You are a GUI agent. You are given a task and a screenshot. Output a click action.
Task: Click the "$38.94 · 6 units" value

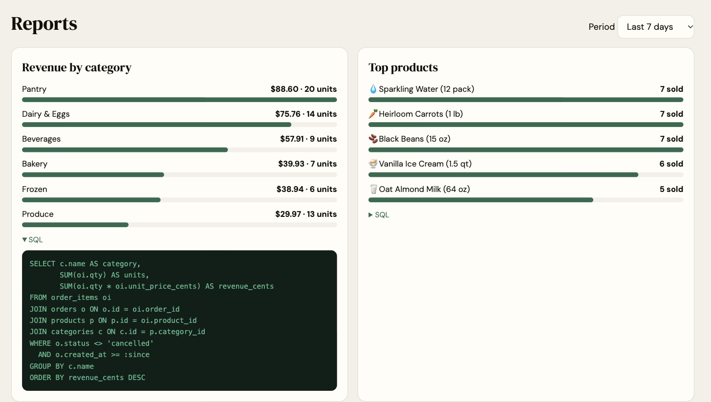(307, 189)
